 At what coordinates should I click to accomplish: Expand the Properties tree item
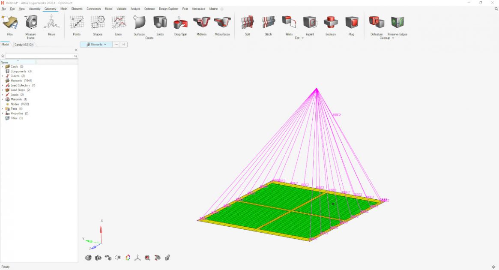click(x=3, y=113)
